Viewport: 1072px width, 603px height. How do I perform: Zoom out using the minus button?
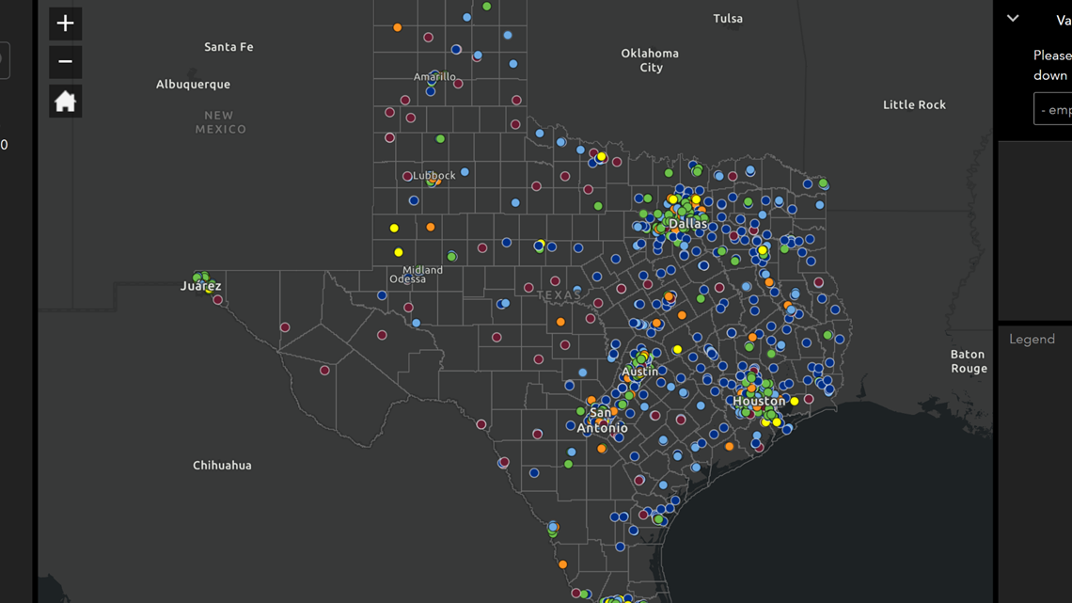(64, 61)
